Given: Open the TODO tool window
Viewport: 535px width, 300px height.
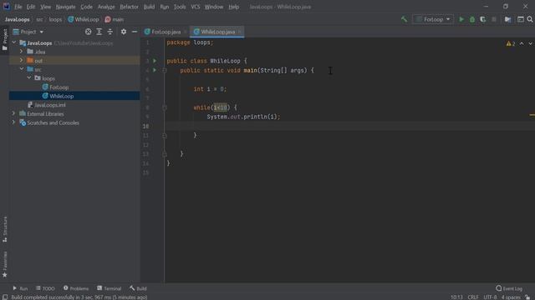Looking at the screenshot, I should [x=45, y=288].
